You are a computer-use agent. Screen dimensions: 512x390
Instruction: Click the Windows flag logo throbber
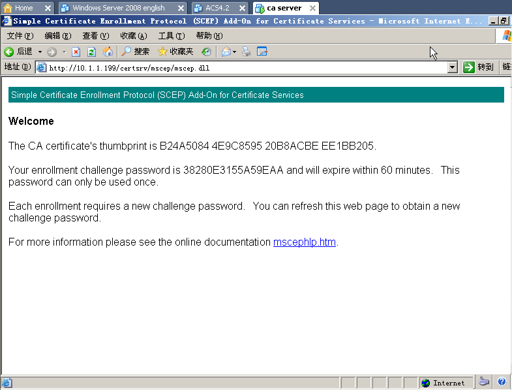(507, 36)
